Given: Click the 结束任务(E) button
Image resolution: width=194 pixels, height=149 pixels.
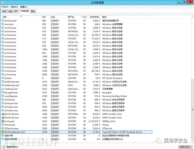Looking at the screenshot, I should [185, 147].
